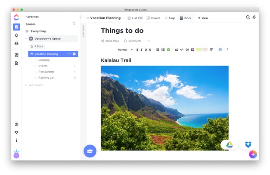
Task: Insert a code block
Action: point(182,50)
